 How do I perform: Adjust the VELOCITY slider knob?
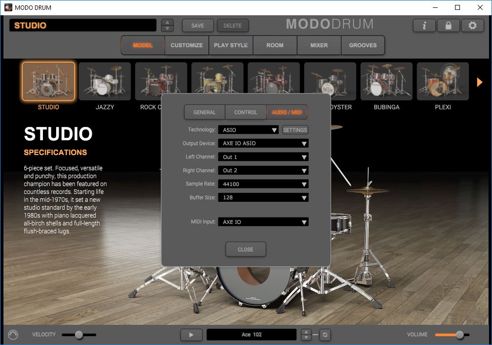click(79, 335)
